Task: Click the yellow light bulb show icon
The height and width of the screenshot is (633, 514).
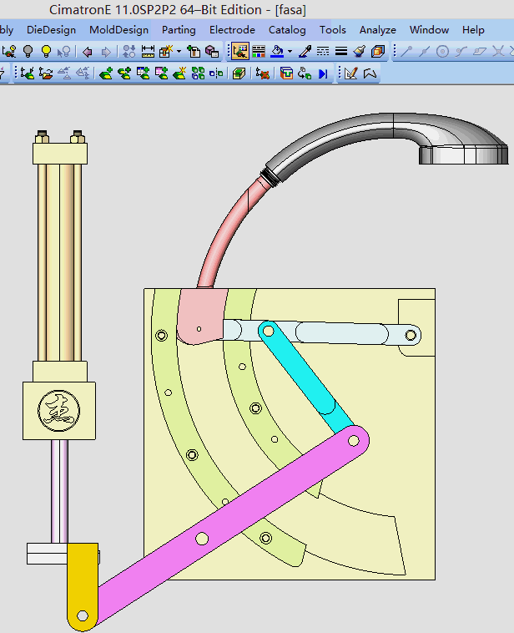Action: (x=46, y=52)
